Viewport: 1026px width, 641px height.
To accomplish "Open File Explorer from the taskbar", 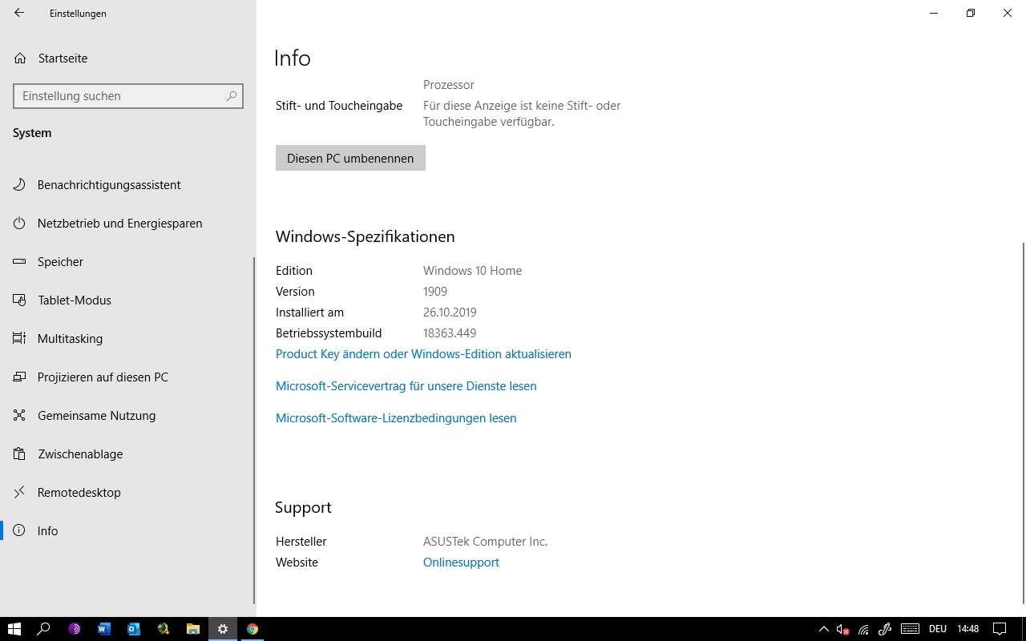I will point(193,629).
